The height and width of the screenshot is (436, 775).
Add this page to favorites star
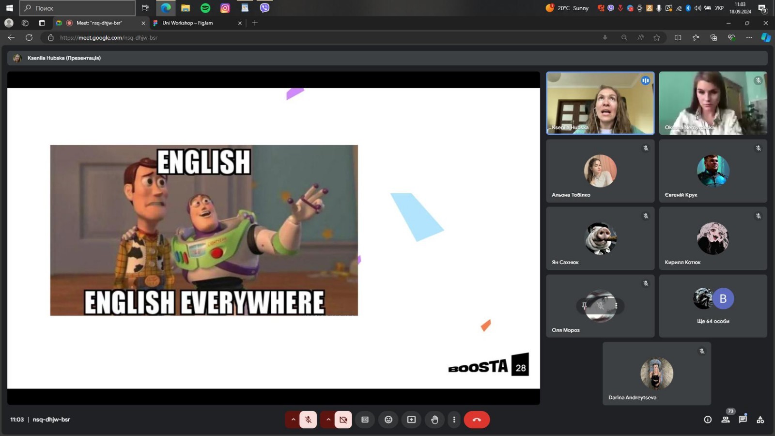pyautogui.click(x=657, y=37)
